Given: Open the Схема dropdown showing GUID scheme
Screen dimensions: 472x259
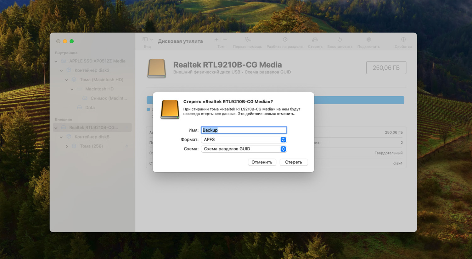Looking at the screenshot, I should coord(244,149).
